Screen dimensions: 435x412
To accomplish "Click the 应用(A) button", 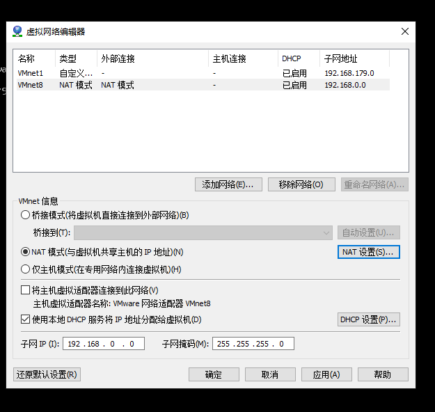I will click(326, 374).
